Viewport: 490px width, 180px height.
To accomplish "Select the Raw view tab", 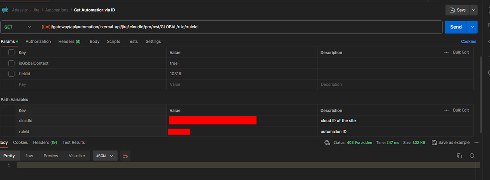I will [29, 156].
